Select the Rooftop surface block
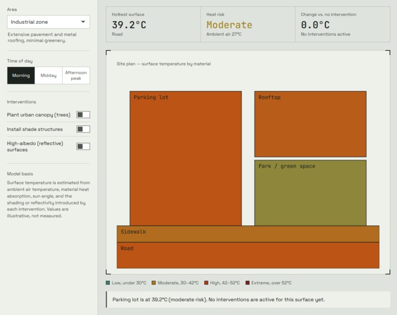This screenshot has width=397, height=315. [x=310, y=124]
